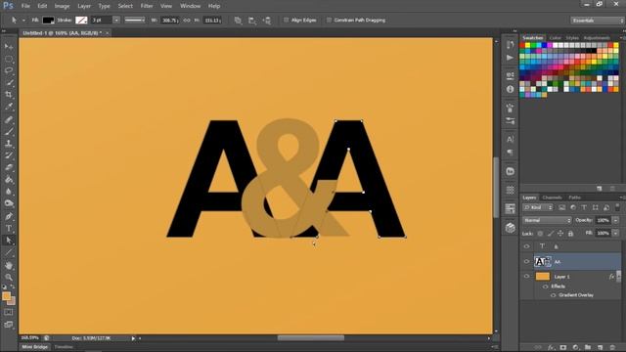Select the Healing Brush tool

coord(9,119)
